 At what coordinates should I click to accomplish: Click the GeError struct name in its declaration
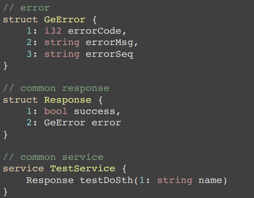pos(68,19)
